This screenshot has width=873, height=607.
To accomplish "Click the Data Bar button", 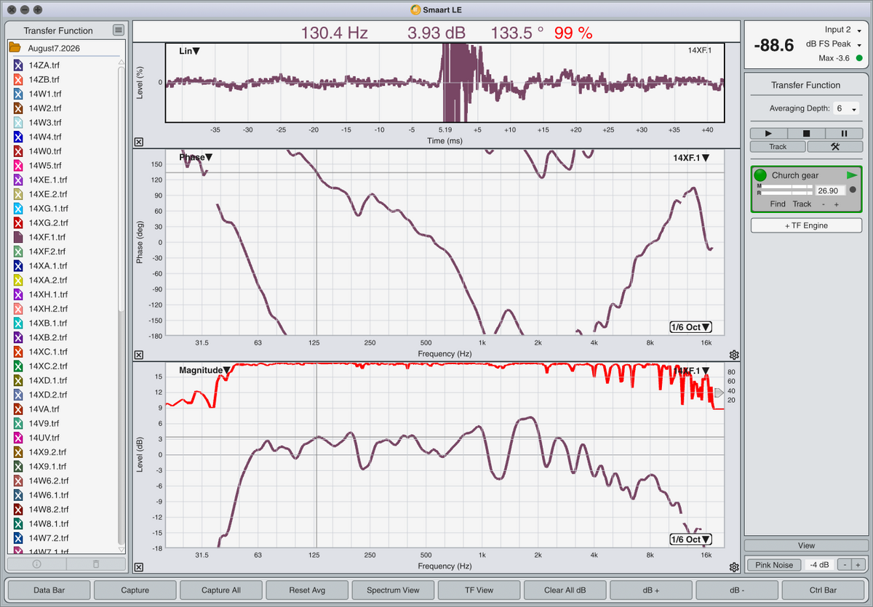I will point(48,590).
